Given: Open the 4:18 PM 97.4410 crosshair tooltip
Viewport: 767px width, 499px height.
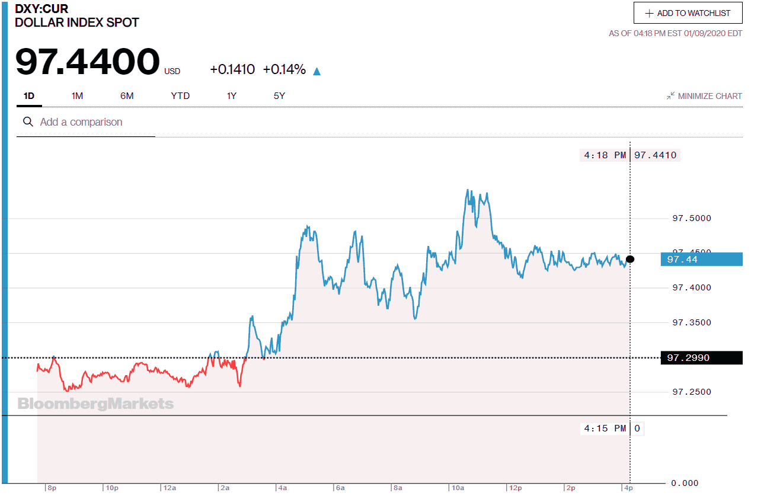Looking at the screenshot, I should [630, 155].
